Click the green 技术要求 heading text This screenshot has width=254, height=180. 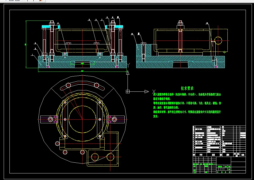tap(187, 88)
